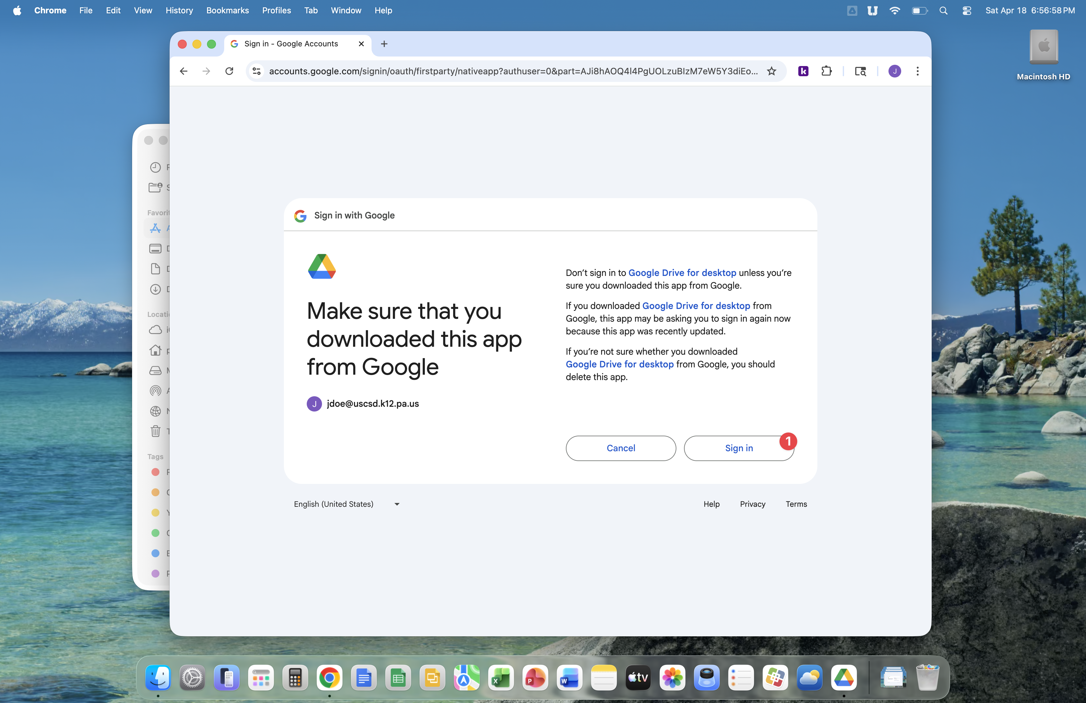Open the Privacy link in footer
This screenshot has width=1086, height=703.
(x=753, y=504)
